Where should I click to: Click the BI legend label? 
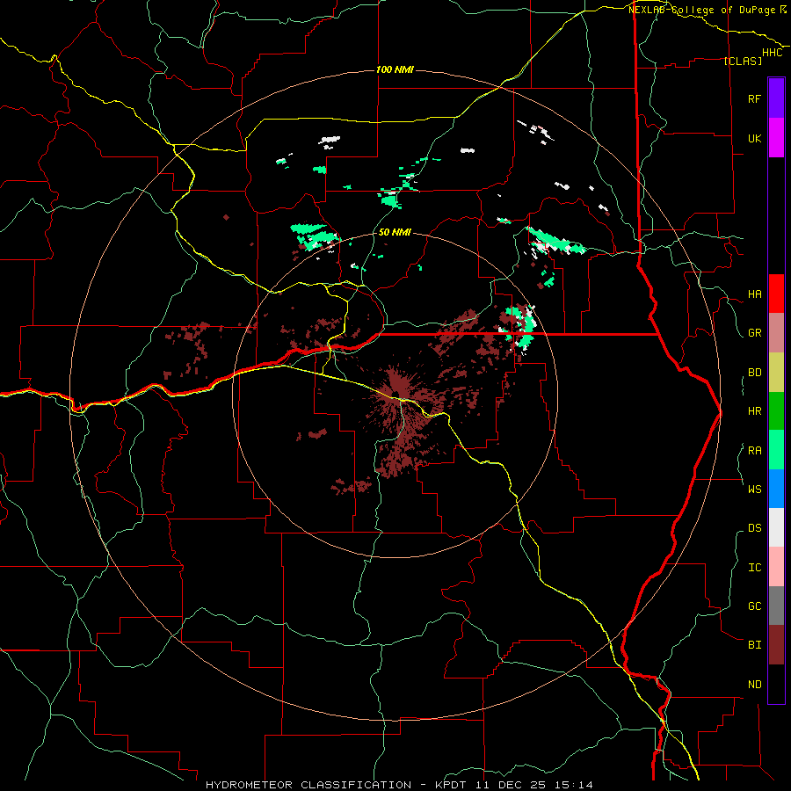click(x=754, y=645)
